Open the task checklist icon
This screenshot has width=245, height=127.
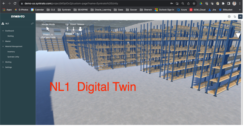click(235, 17)
